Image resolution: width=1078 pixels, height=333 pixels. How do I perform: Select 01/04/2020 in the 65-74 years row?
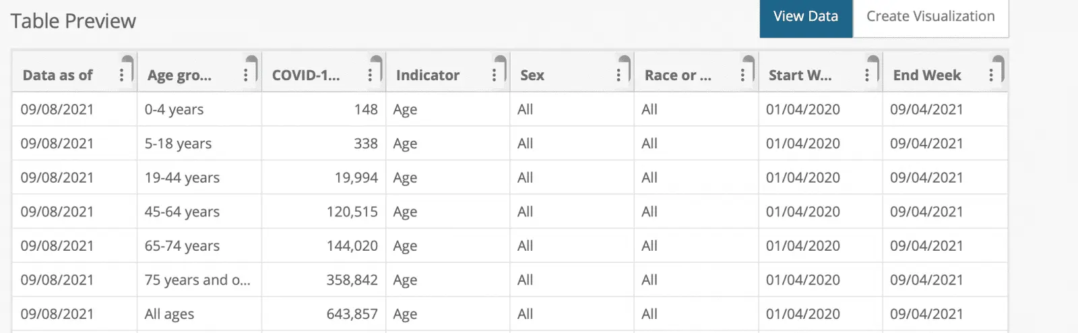(x=803, y=246)
